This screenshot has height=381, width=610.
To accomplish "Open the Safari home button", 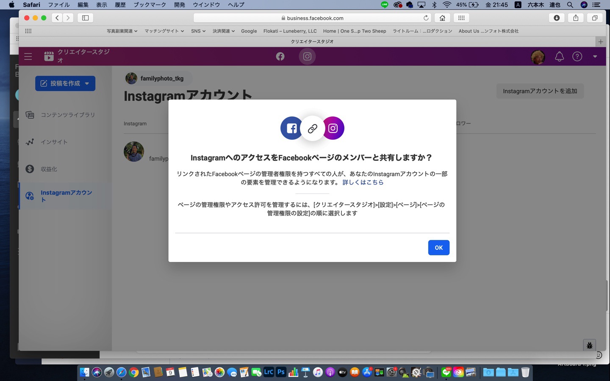I will 442,18.
